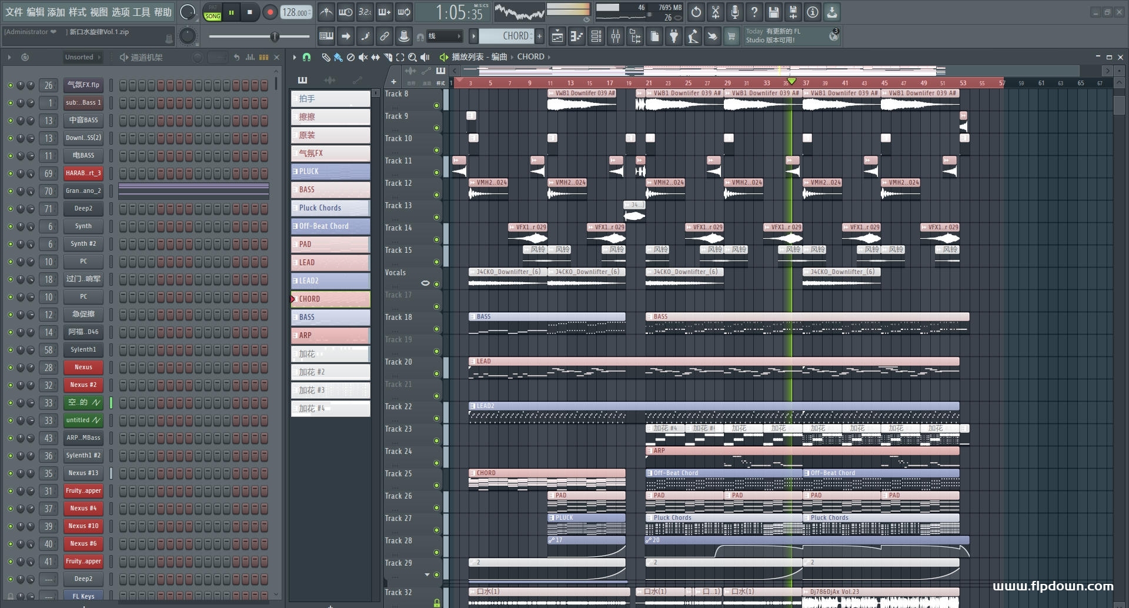1129x608 pixels.
Task: Select the playlist zoom tool
Action: click(x=412, y=57)
